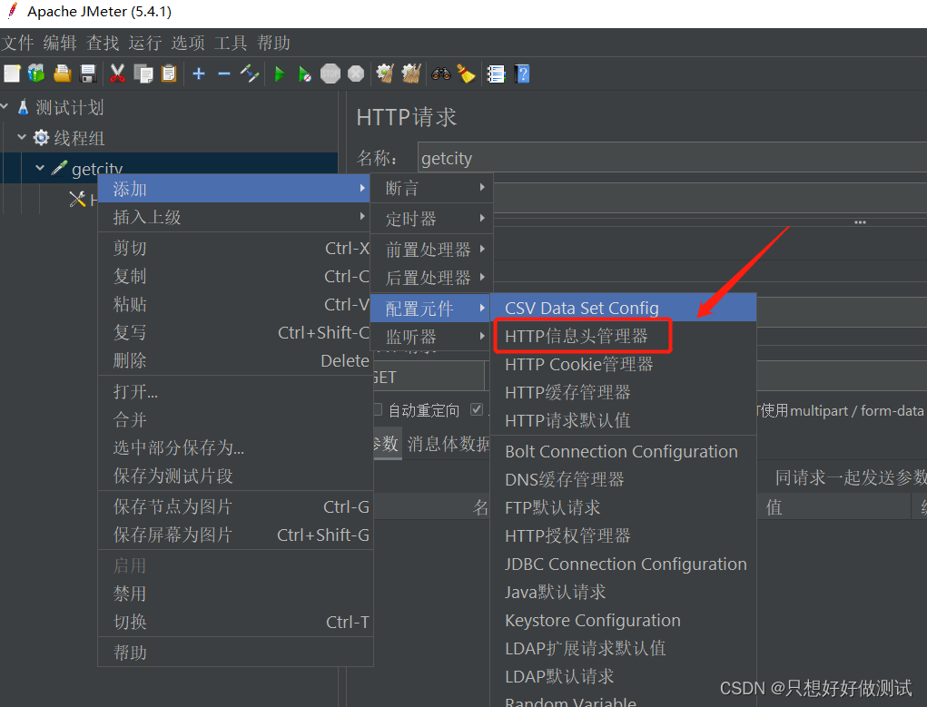Viewport: 927px width, 707px height.
Task: Click the Paste clipboard toolbar icon
Action: click(x=169, y=74)
